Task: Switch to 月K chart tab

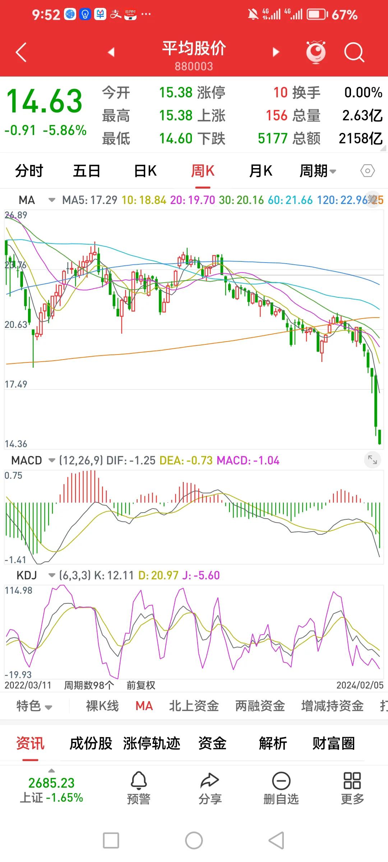Action: tap(261, 171)
